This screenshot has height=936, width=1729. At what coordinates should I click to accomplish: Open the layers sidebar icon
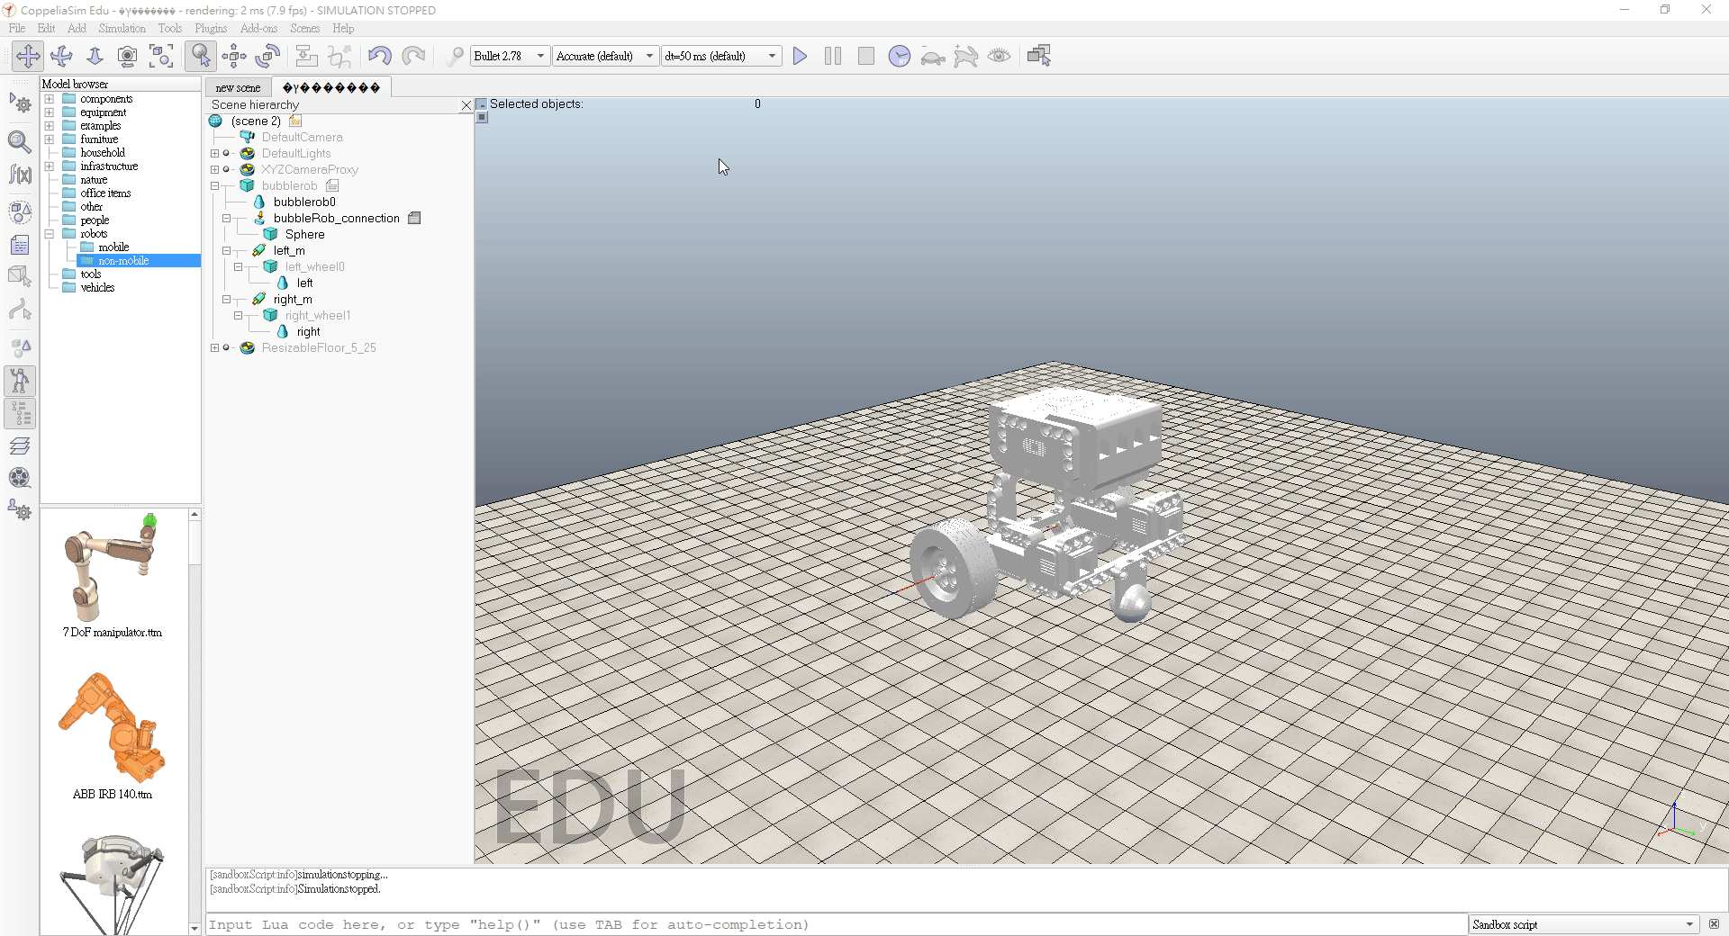(20, 446)
